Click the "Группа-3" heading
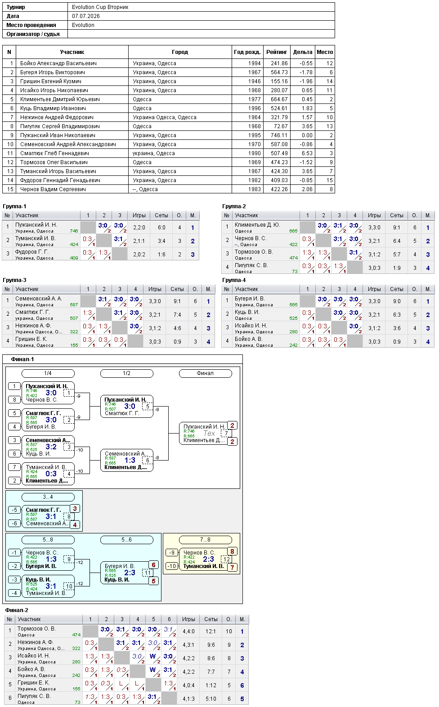Screen dimensions: 439x707 click(14, 280)
